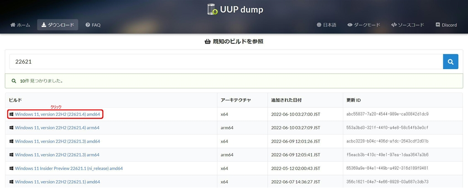Click Windows logo icon of 22621.4 arm64 row
Viewport: 468px width, 188px height.
11,128
